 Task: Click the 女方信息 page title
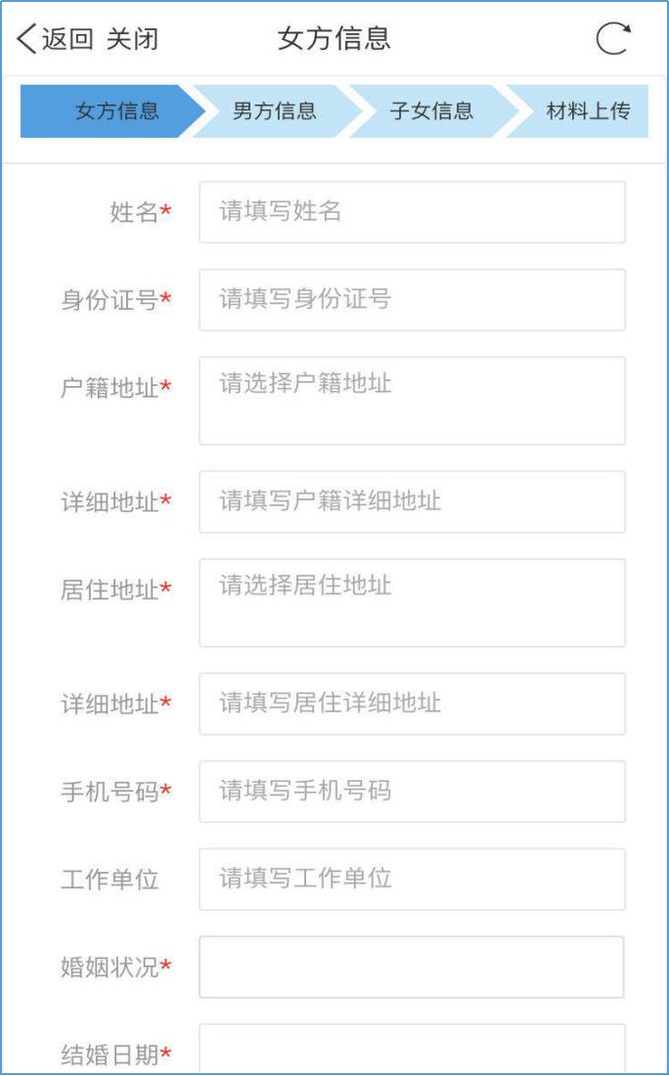point(334,39)
